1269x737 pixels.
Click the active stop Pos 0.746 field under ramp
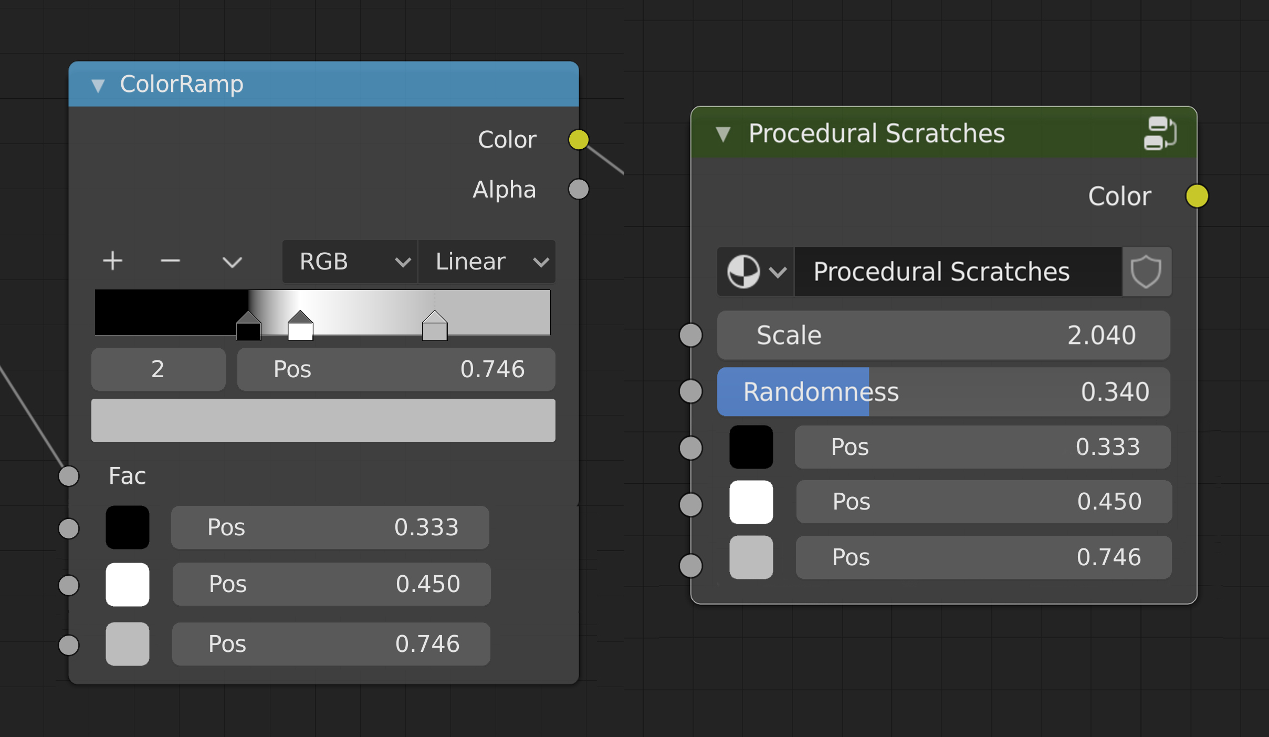(x=396, y=369)
